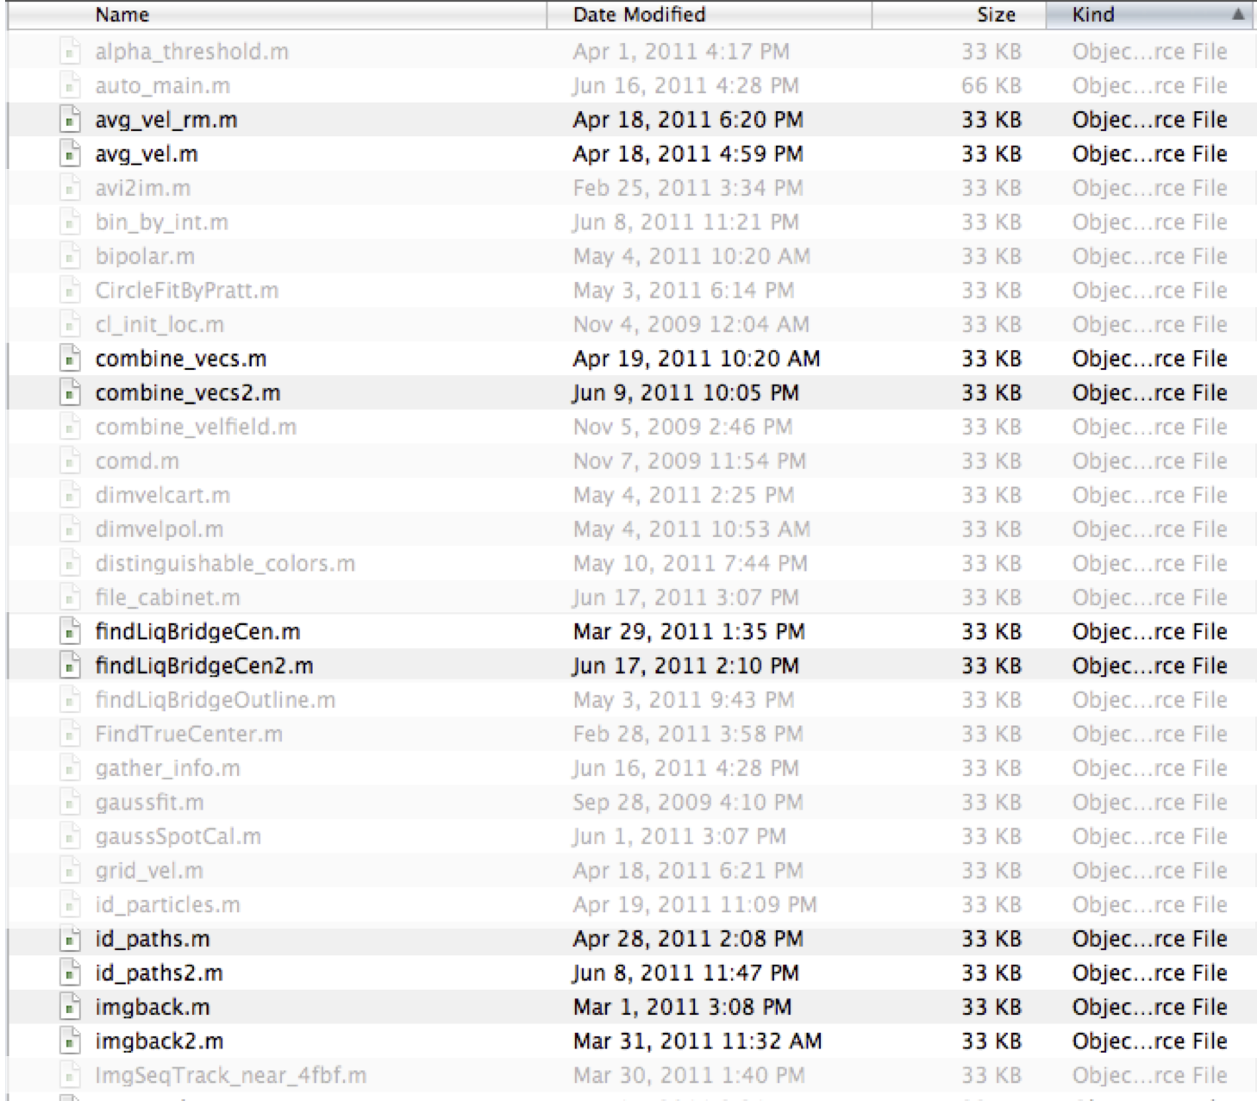This screenshot has width=1257, height=1101.
Task: Click date Apr 28, 2011 2:08 PM
Action: pyautogui.click(x=688, y=939)
